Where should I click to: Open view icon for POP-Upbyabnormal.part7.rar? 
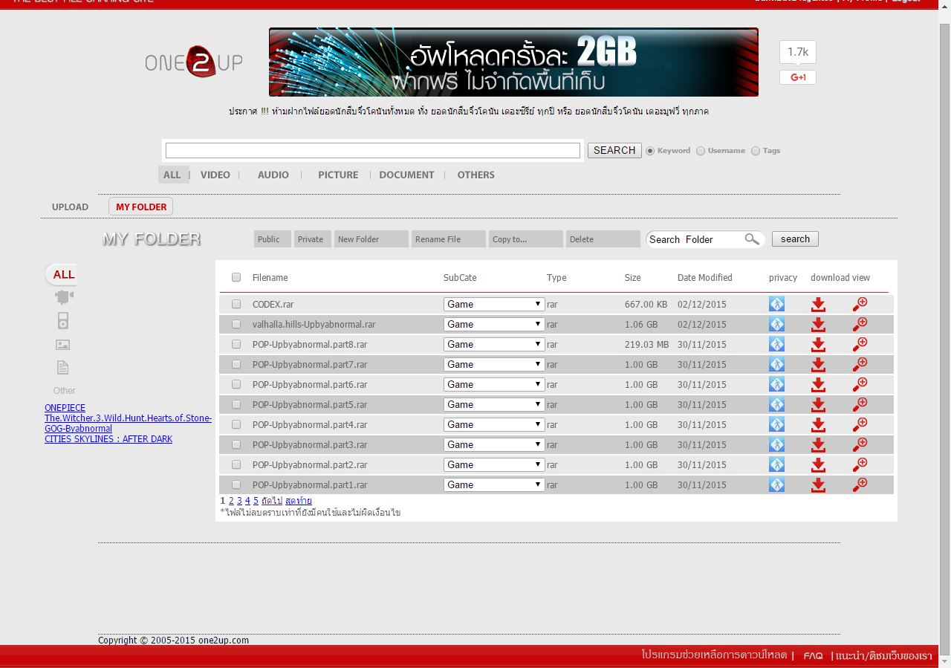[860, 364]
